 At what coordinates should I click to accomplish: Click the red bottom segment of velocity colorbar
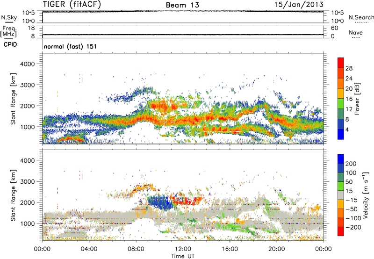pyautogui.click(x=341, y=231)
